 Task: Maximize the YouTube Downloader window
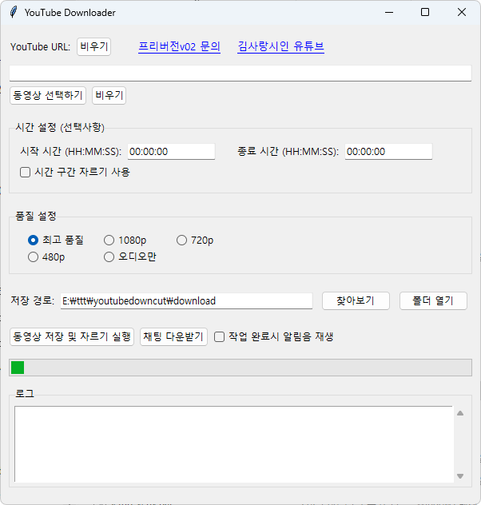(425, 12)
